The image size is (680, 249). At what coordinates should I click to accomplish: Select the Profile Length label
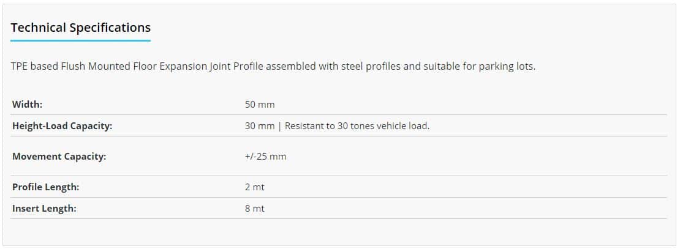point(45,187)
